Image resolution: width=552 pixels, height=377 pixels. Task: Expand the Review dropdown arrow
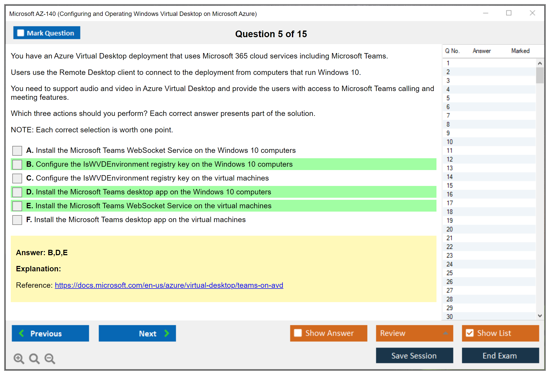pos(445,333)
